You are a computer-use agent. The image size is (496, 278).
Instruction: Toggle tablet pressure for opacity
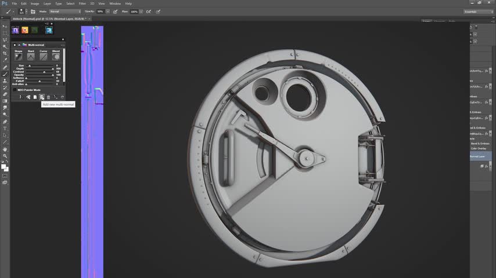[116, 12]
